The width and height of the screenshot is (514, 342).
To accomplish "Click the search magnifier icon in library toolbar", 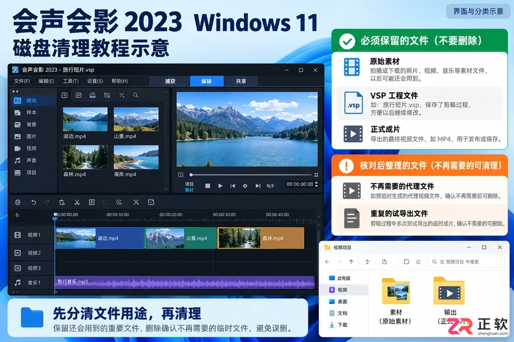I will pyautogui.click(x=135, y=95).
